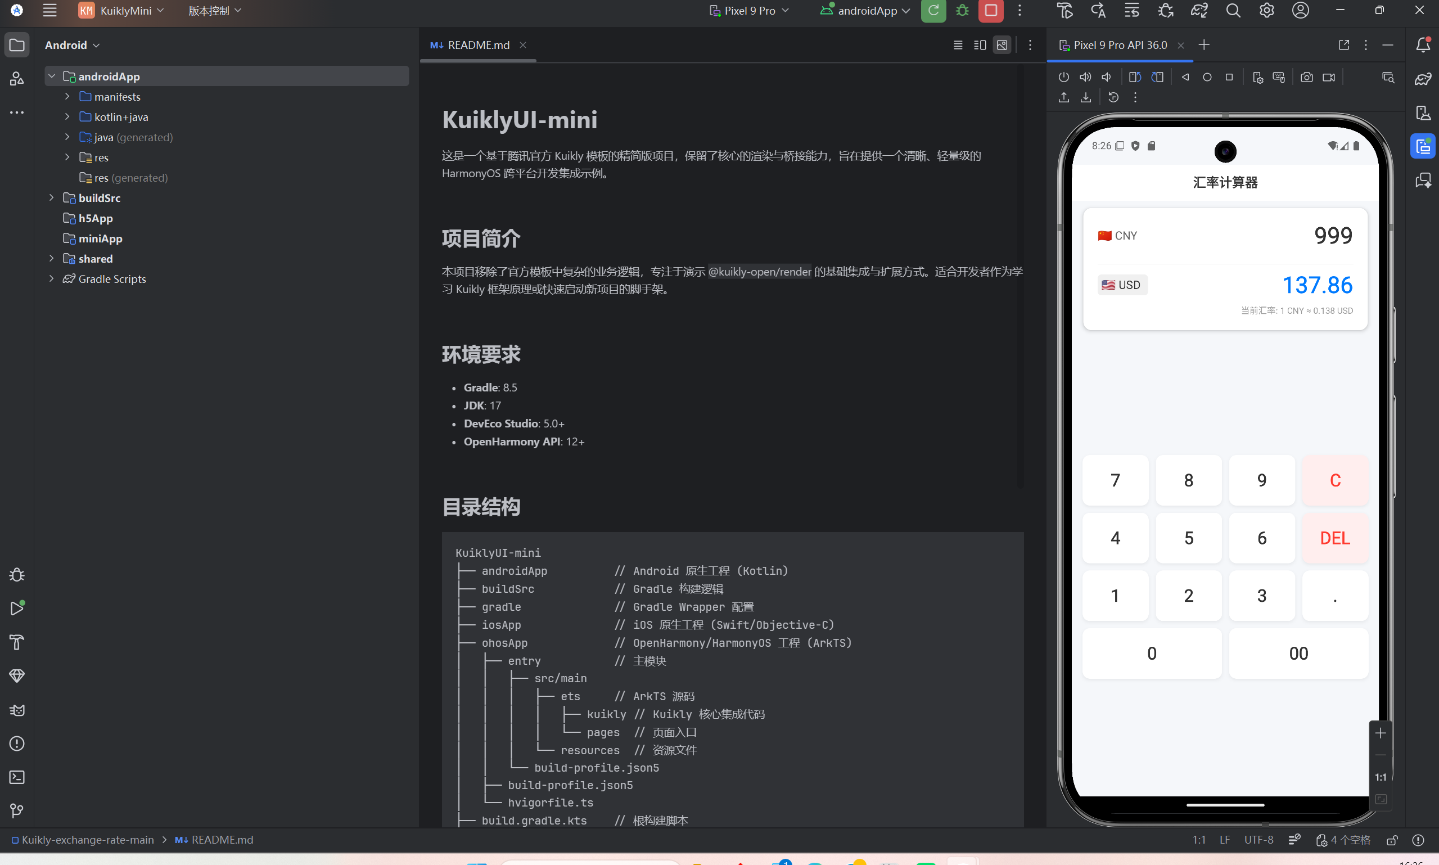Open the Terminal tool window
The image size is (1439, 865).
tap(17, 777)
